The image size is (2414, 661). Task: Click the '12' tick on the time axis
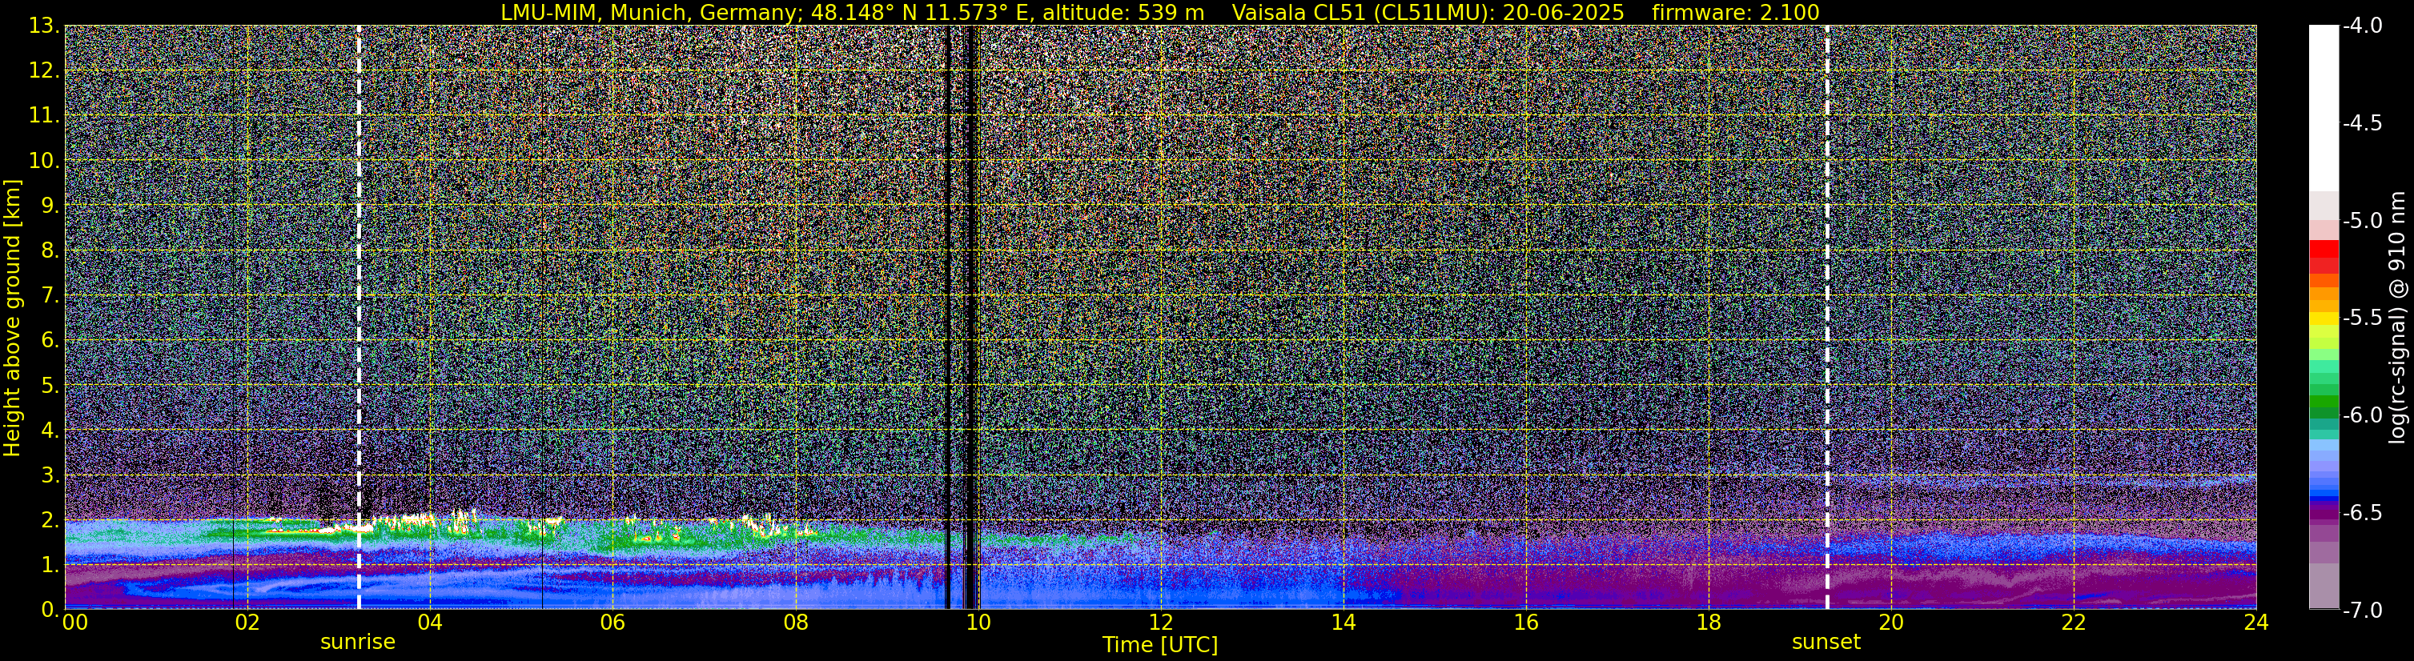click(1160, 623)
